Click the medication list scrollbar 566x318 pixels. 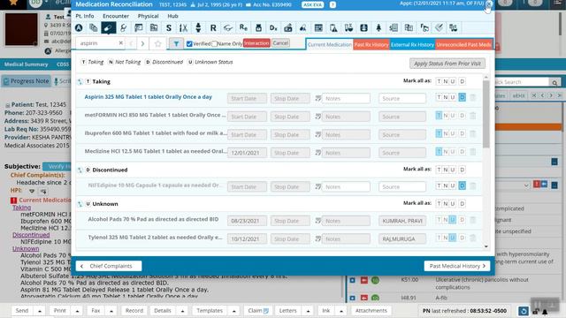click(x=486, y=114)
